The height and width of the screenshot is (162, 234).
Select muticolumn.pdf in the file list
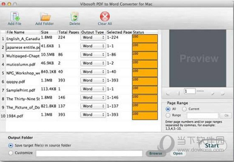pyautogui.click(x=21, y=65)
